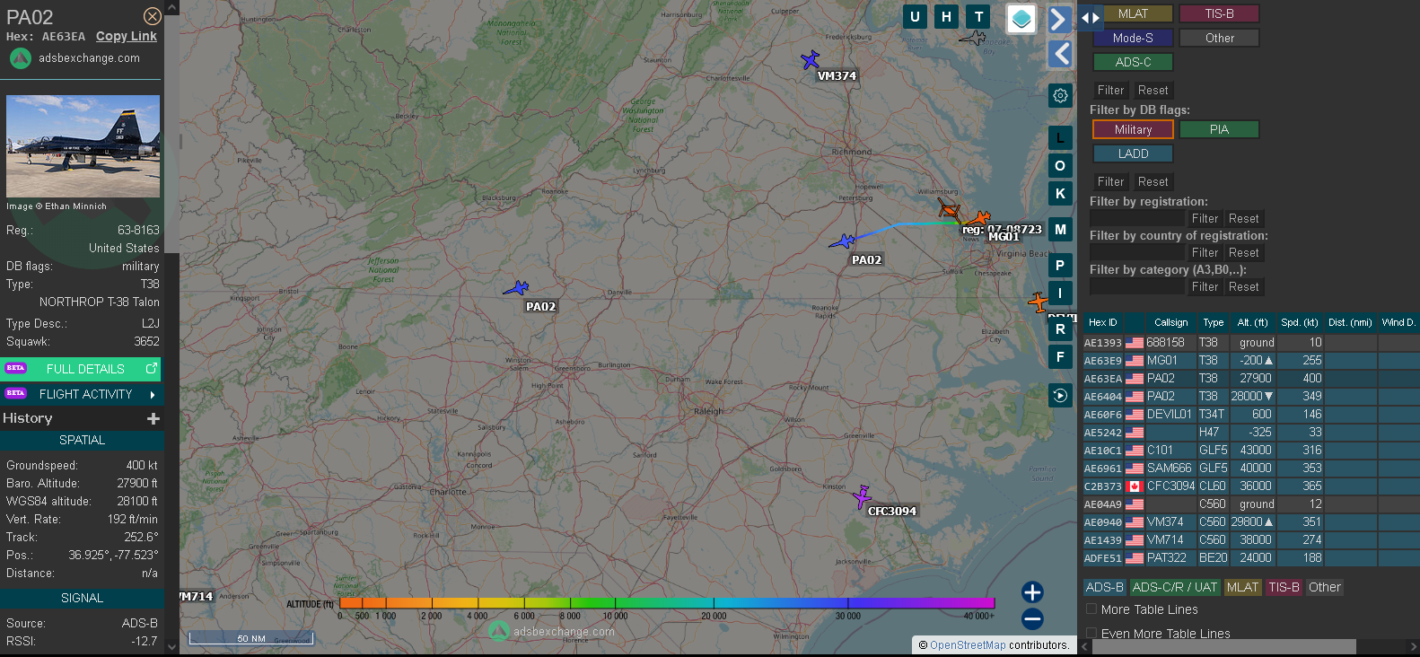Image resolution: width=1420 pixels, height=657 pixels.
Task: Sort table by Type column
Action: tap(1213, 322)
